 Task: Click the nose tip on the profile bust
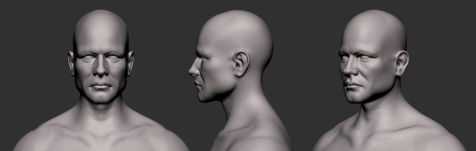(190, 71)
